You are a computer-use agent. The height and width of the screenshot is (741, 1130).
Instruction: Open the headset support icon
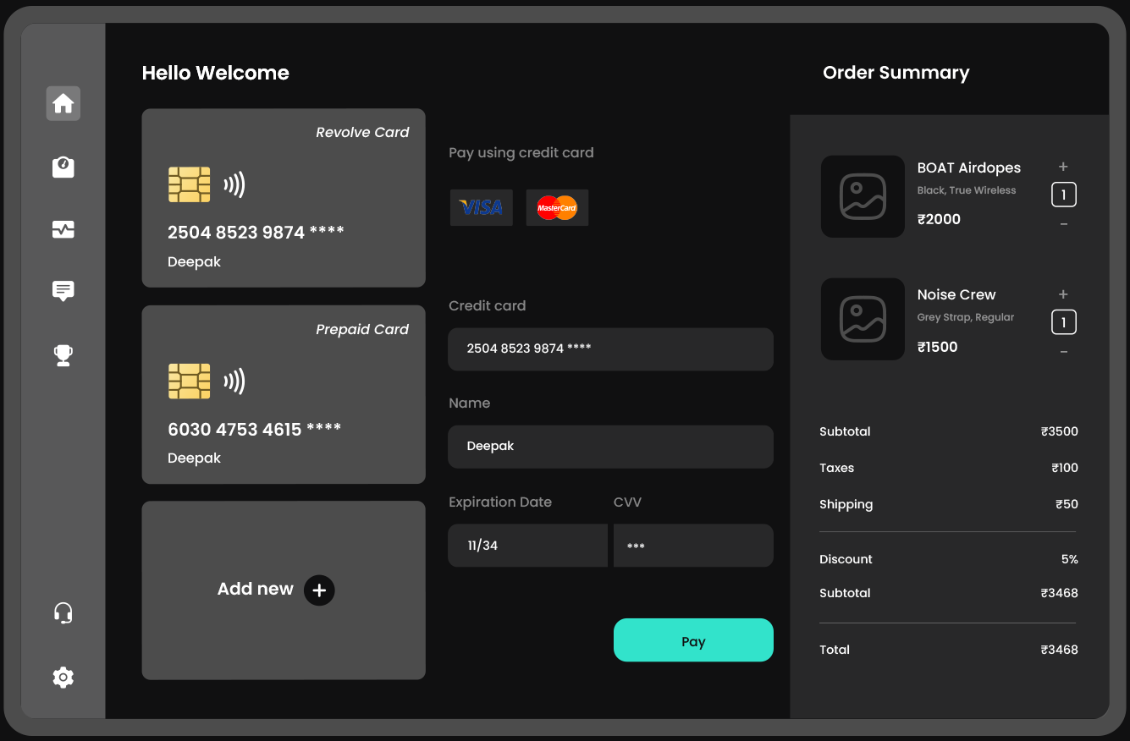point(63,613)
